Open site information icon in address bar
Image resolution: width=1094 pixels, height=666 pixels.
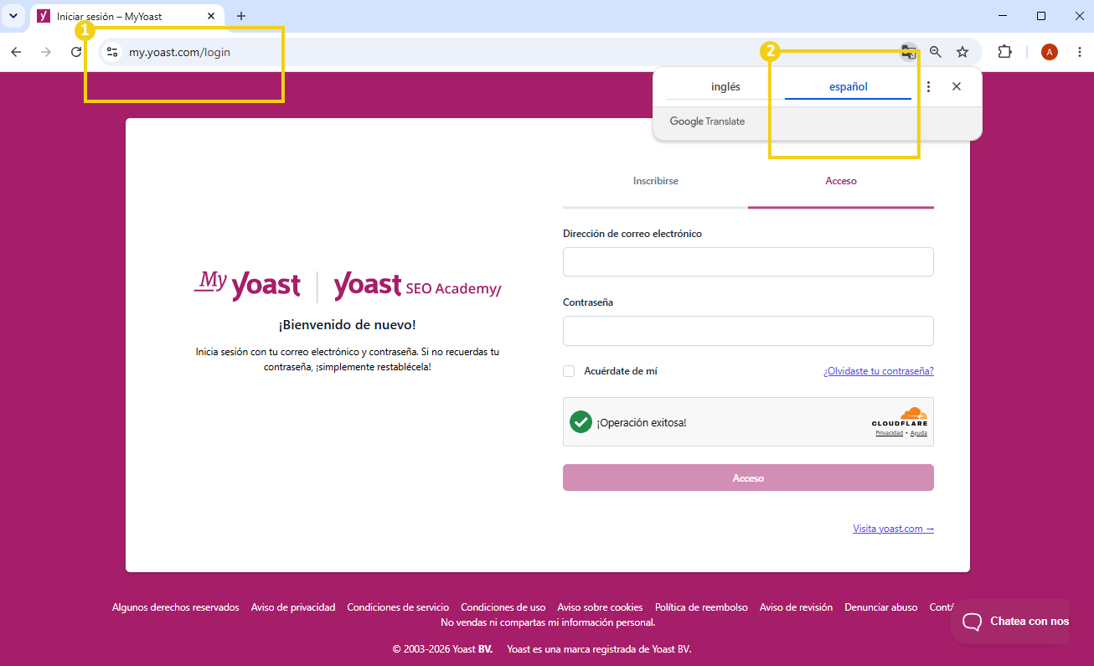coord(112,52)
